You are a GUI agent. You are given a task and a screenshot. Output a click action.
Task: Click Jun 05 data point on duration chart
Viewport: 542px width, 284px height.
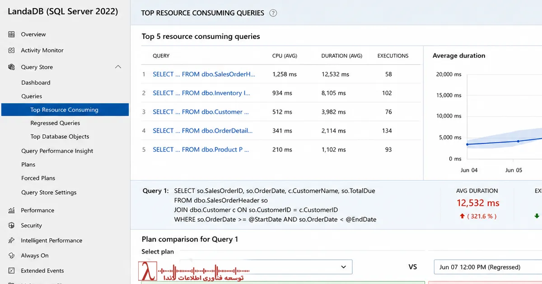click(x=518, y=141)
